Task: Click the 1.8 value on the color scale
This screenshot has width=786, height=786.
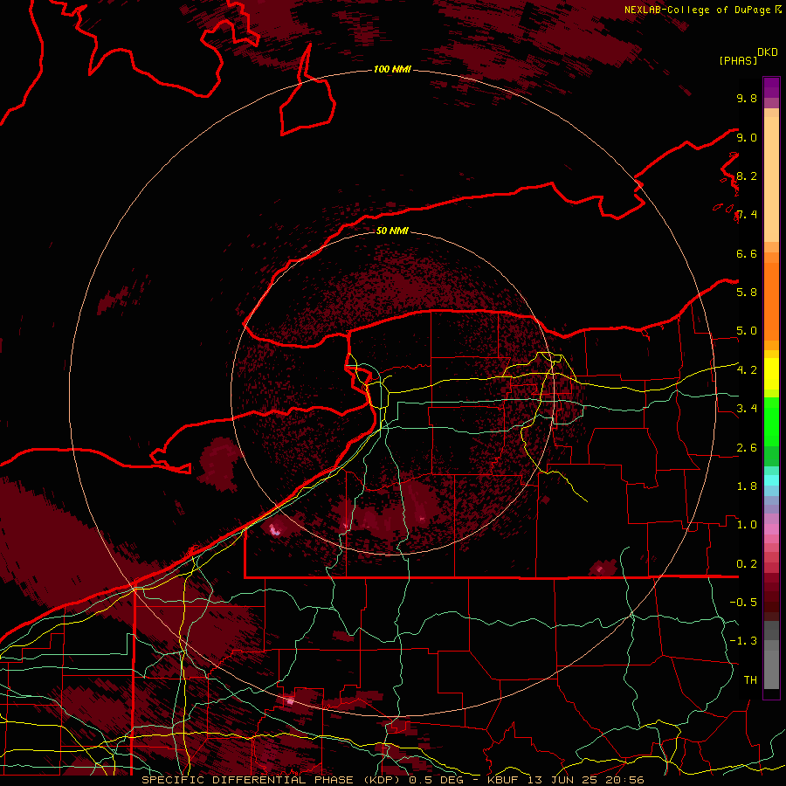Action: (x=747, y=486)
